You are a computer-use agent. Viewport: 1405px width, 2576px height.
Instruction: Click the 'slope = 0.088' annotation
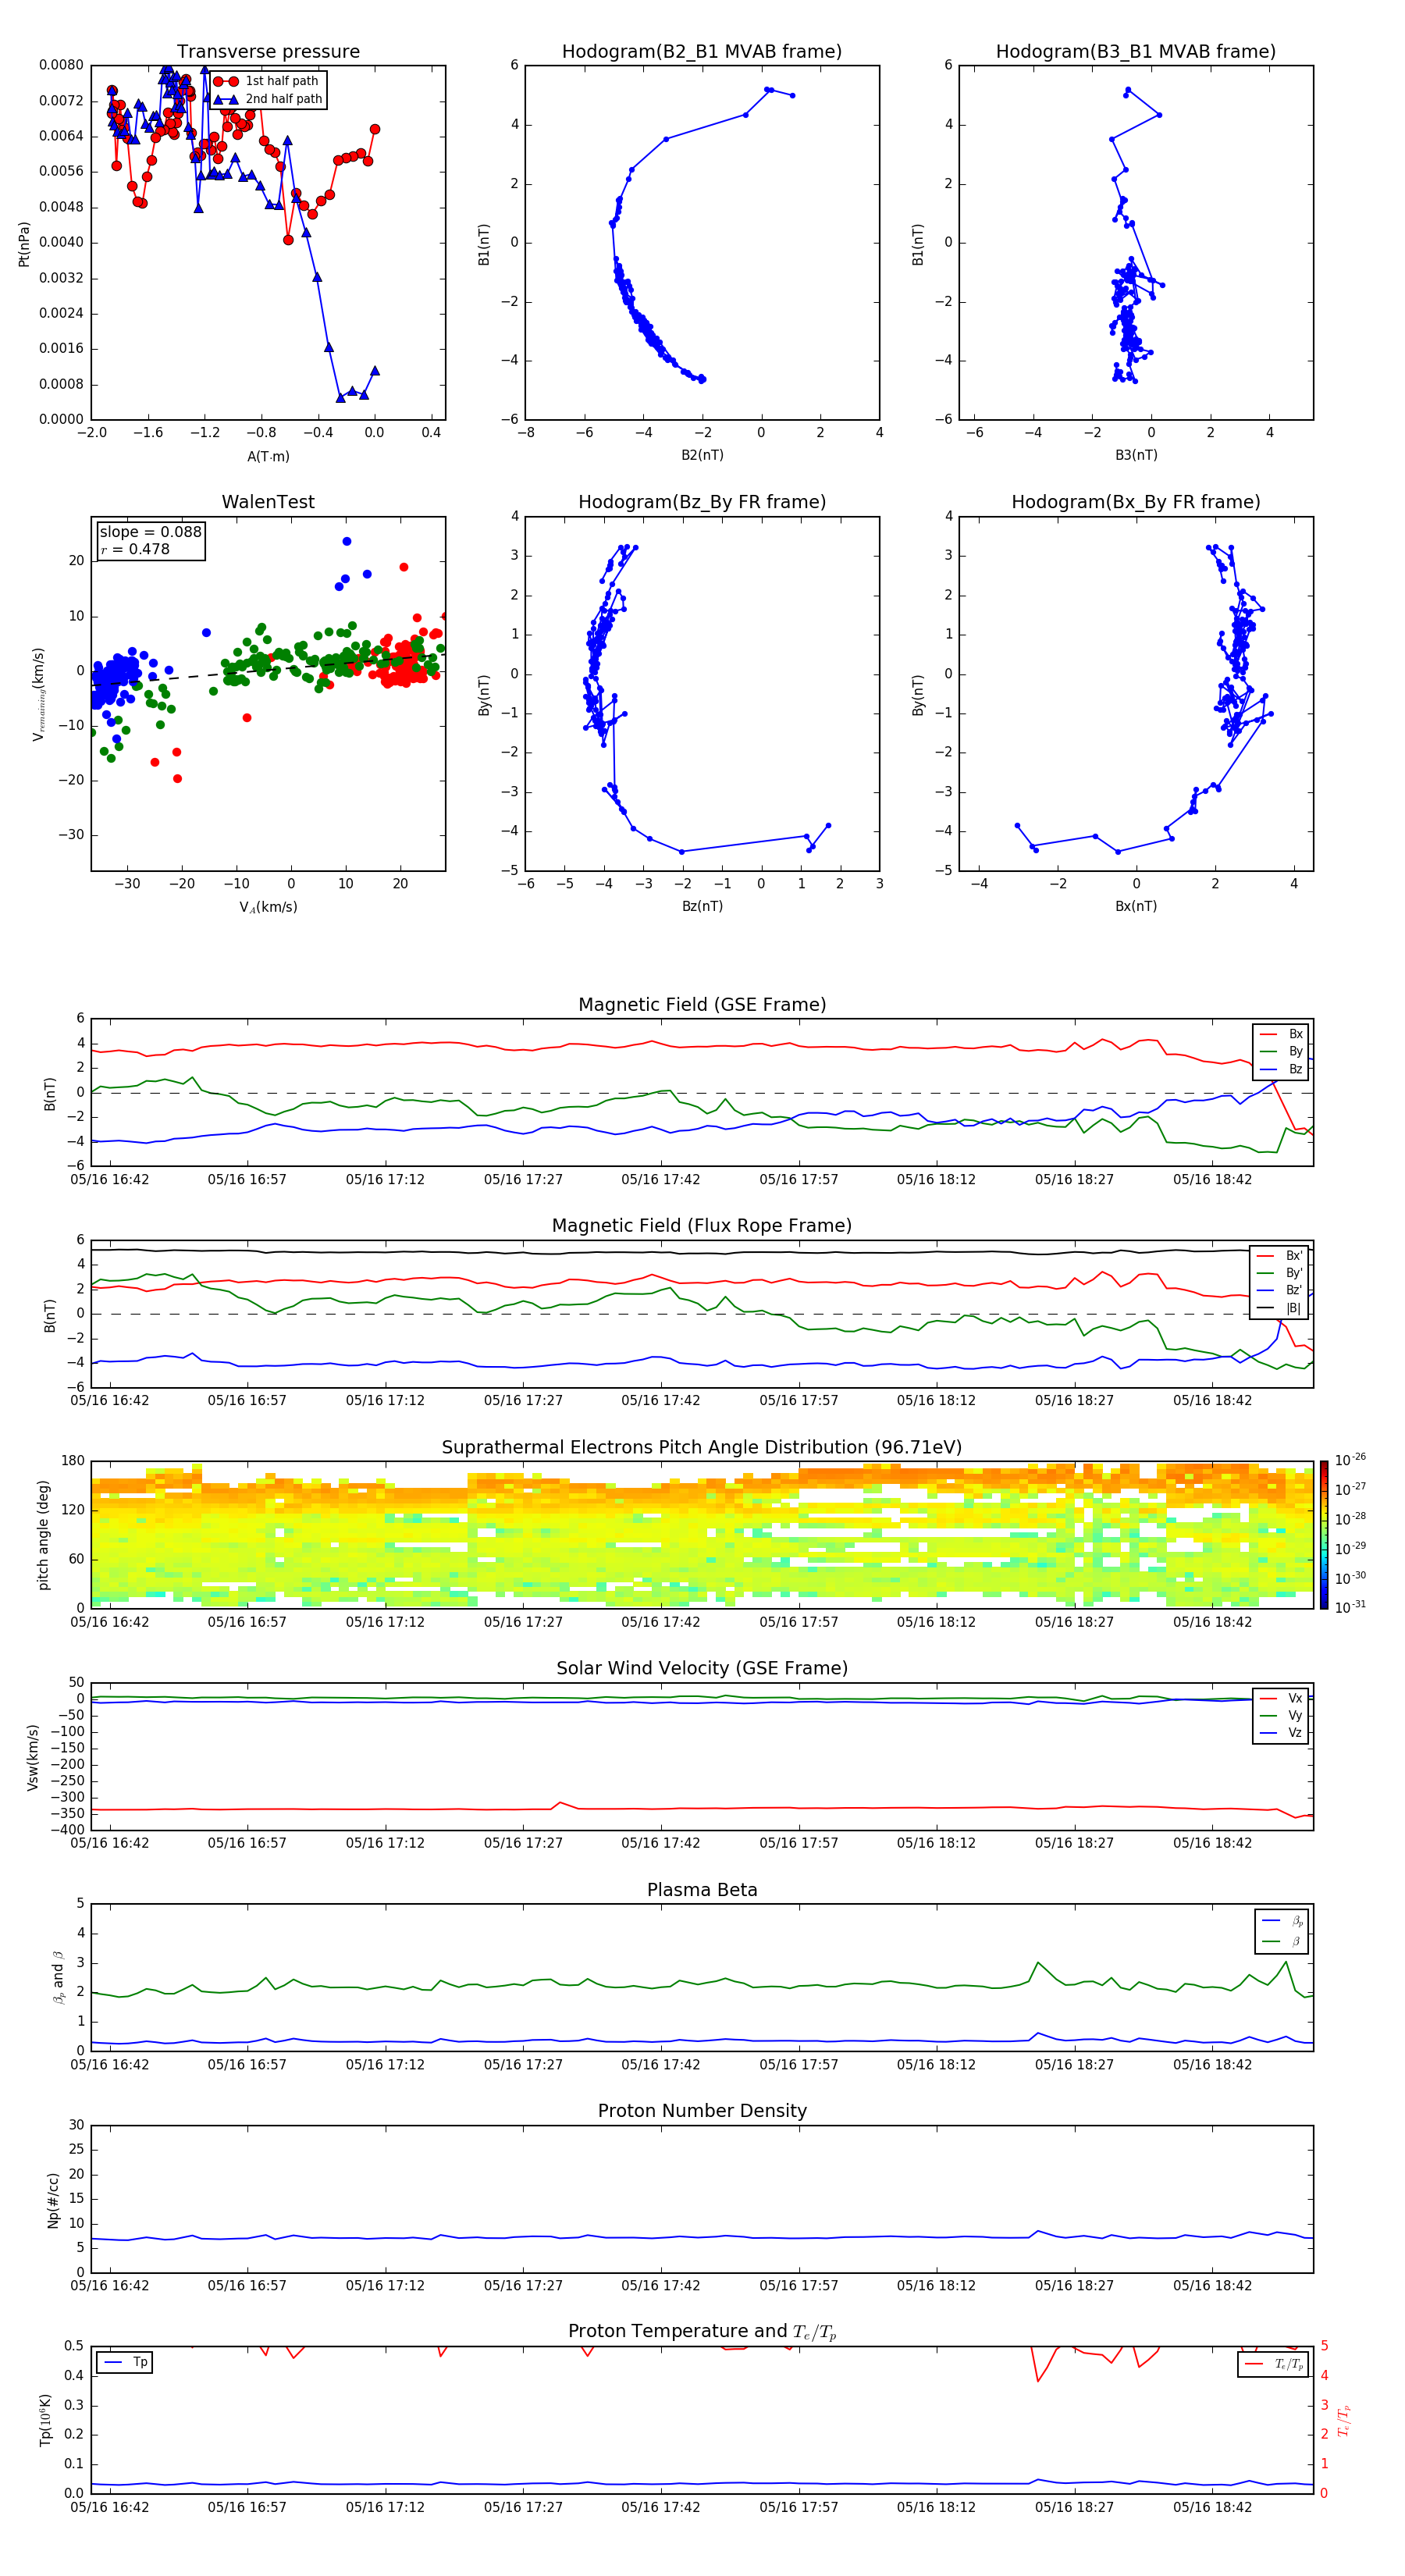[x=150, y=532]
